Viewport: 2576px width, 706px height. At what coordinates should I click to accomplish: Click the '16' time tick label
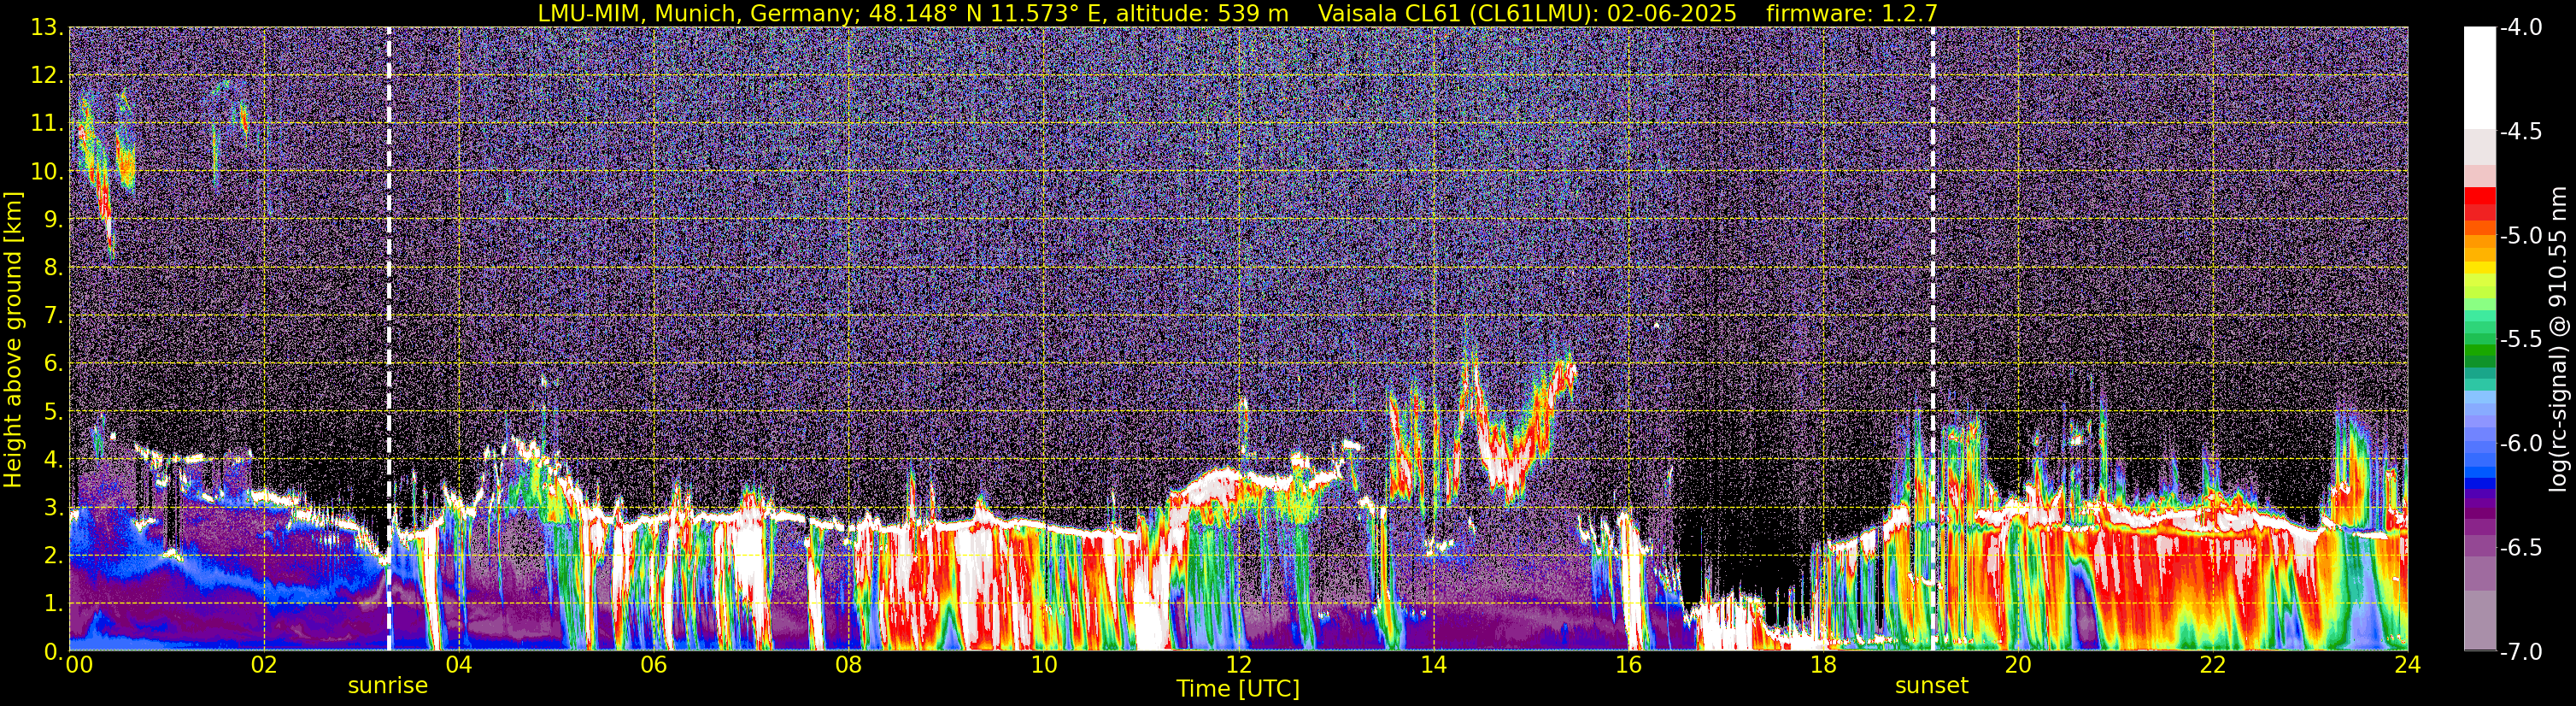(1628, 665)
